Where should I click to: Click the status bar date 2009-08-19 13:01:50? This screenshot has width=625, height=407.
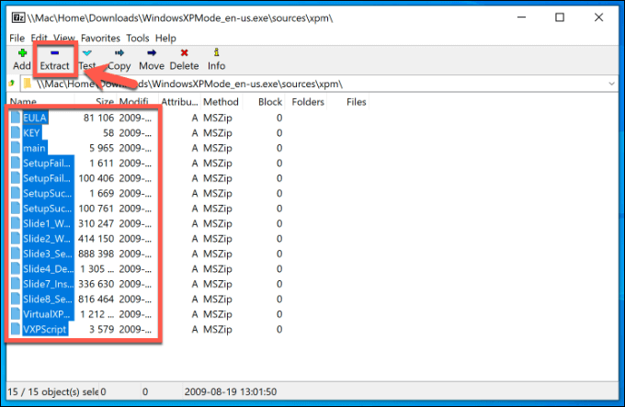coord(231,391)
